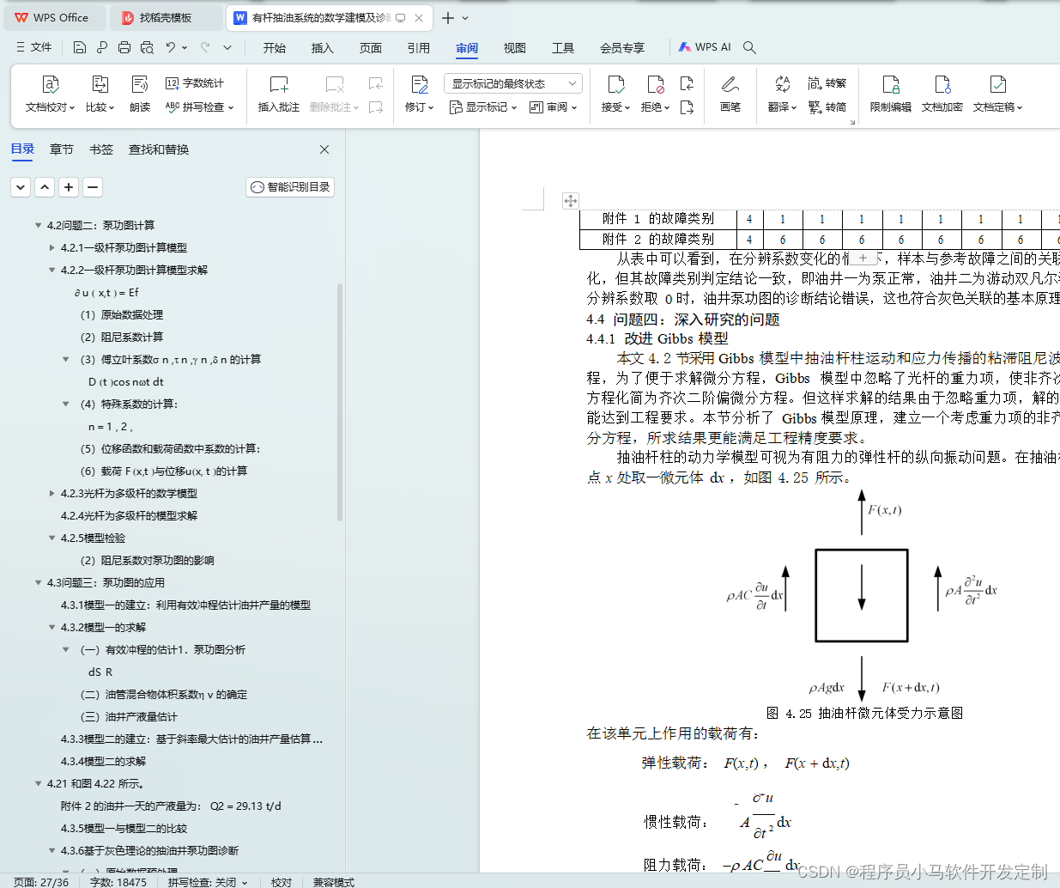Click the table move handle above the table
The height and width of the screenshot is (888, 1060).
571,201
